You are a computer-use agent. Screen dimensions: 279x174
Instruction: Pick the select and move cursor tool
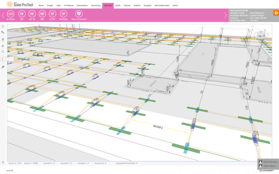[x=3, y=33]
